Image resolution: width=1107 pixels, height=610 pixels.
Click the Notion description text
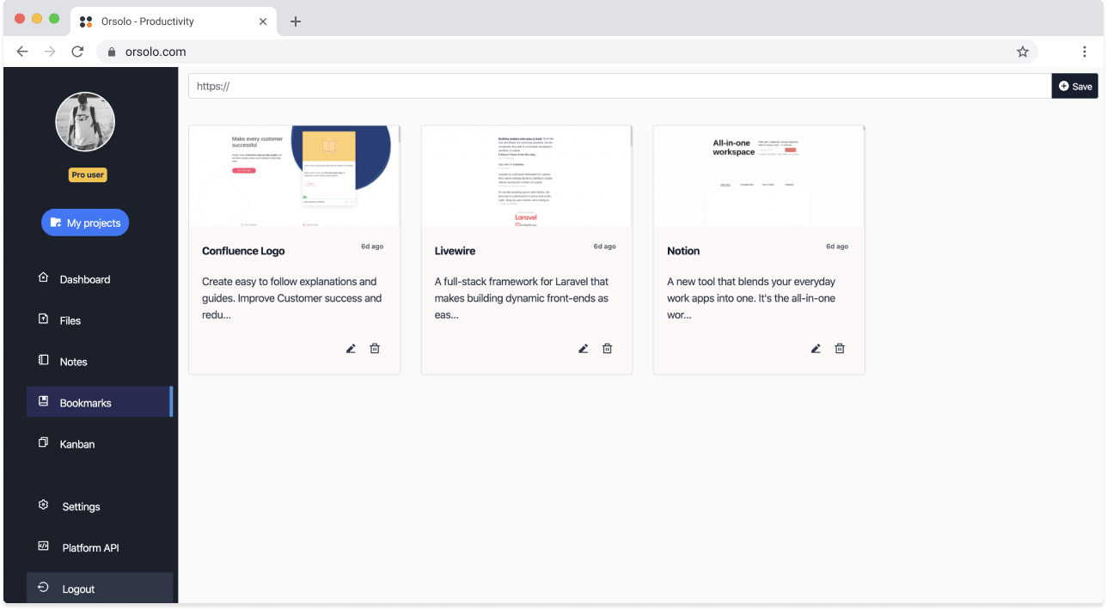tap(751, 298)
